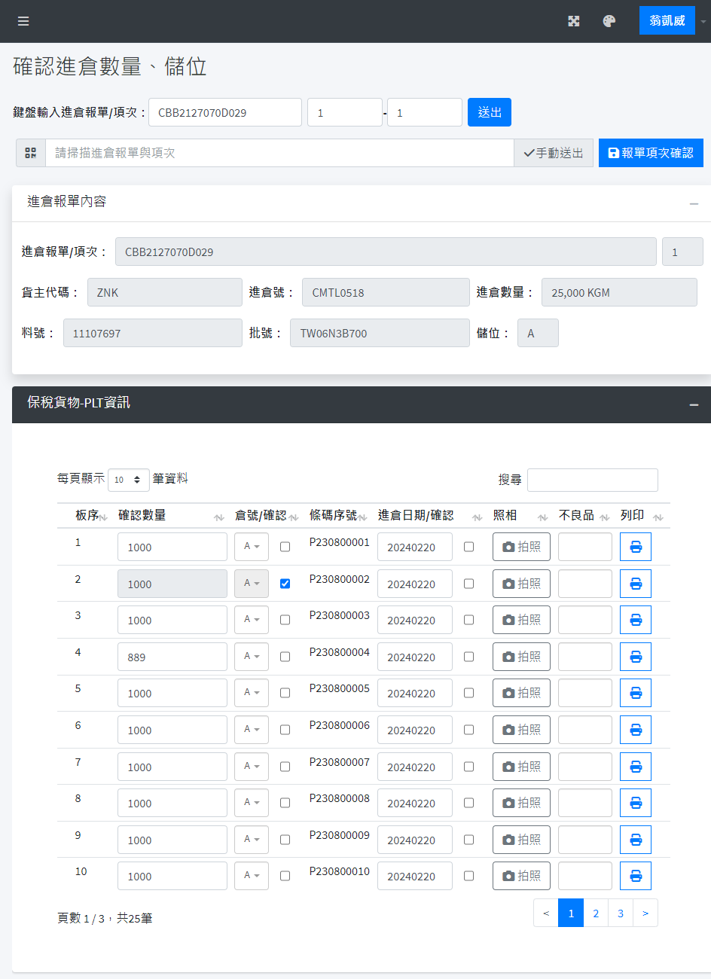
Task: Click the 手動送出 button
Action: click(x=554, y=153)
